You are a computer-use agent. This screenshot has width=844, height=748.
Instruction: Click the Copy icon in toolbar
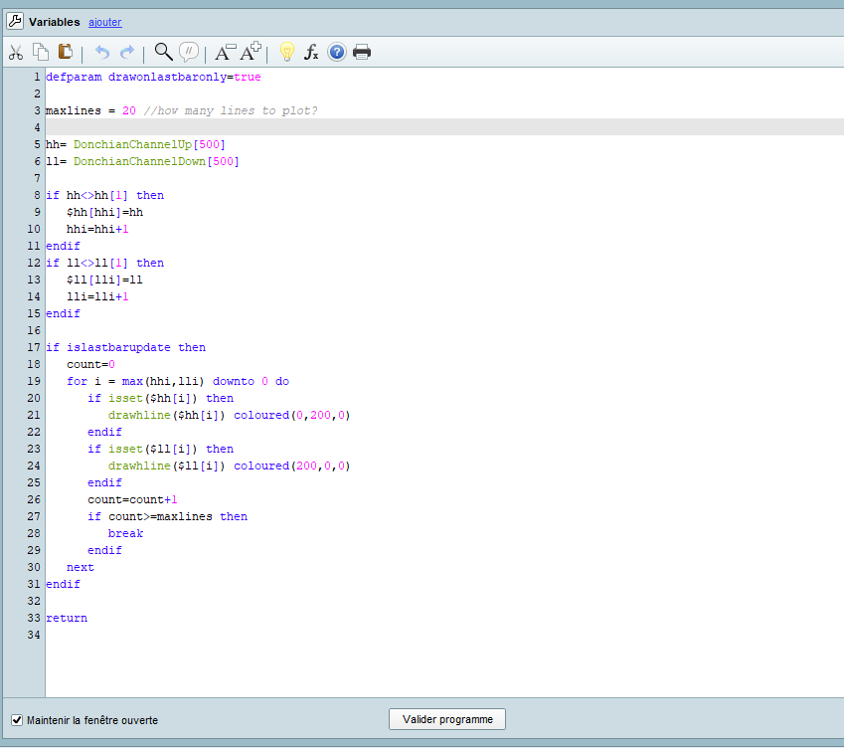(x=41, y=52)
